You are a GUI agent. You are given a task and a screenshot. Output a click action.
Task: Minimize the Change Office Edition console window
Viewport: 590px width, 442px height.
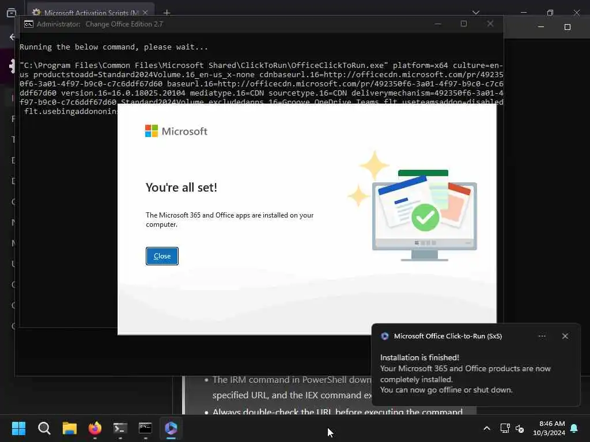click(438, 24)
